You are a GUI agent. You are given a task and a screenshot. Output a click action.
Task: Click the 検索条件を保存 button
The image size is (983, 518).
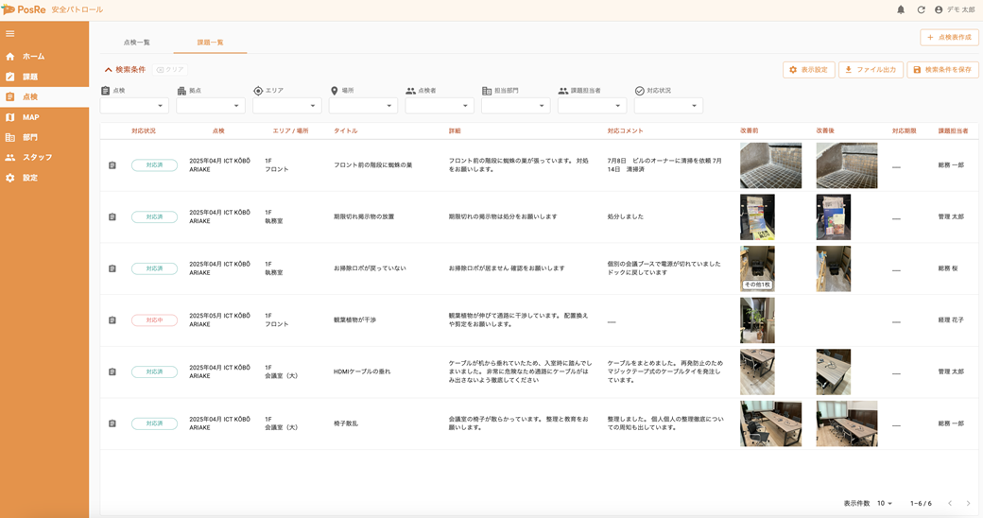(942, 70)
